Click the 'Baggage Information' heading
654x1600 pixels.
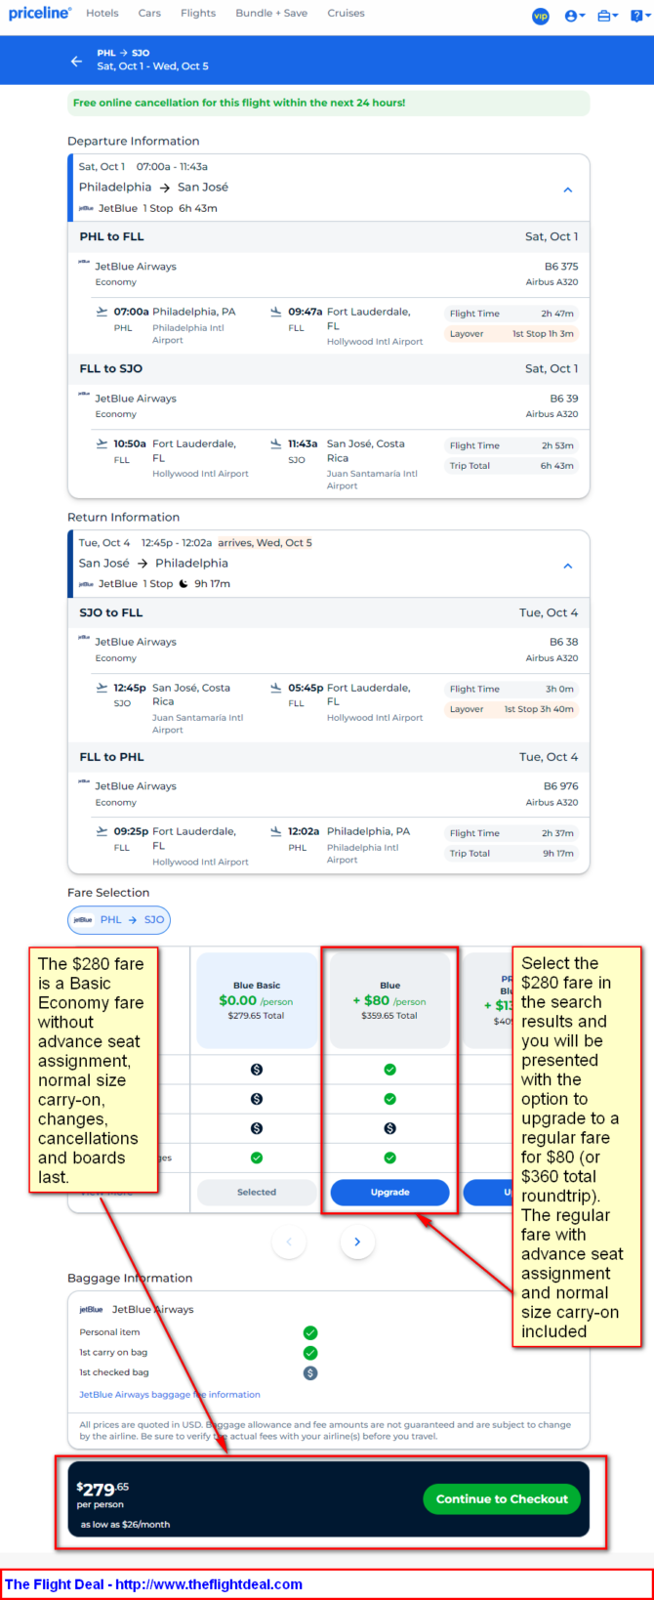(130, 1278)
